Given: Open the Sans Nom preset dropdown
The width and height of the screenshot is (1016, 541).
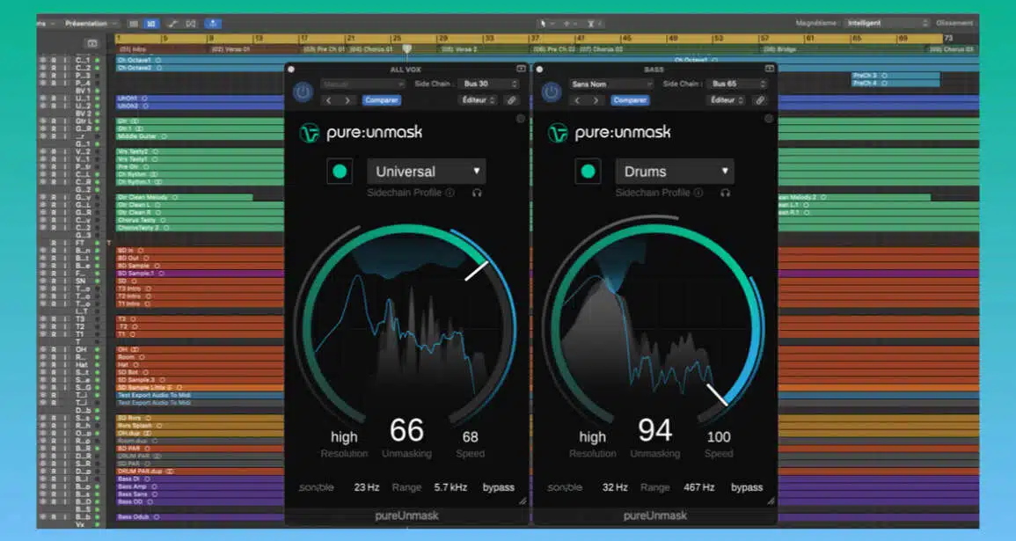Looking at the screenshot, I should tap(611, 84).
